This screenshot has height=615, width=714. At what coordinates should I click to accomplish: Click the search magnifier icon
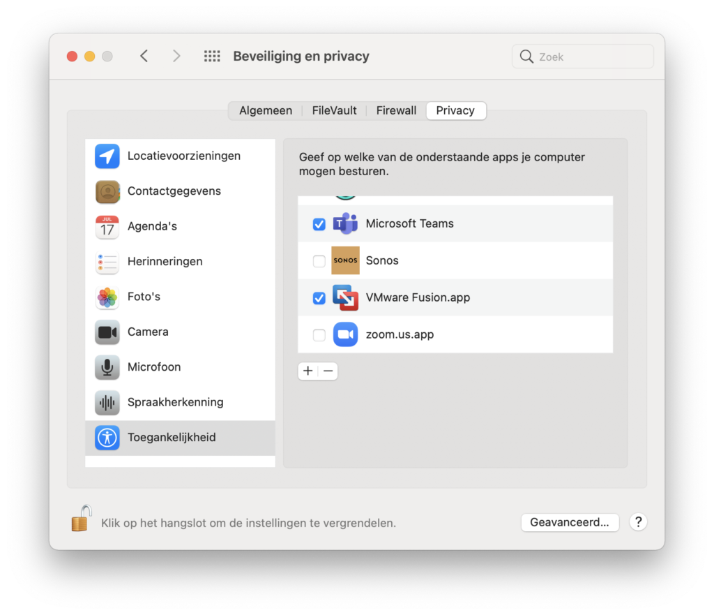click(526, 57)
